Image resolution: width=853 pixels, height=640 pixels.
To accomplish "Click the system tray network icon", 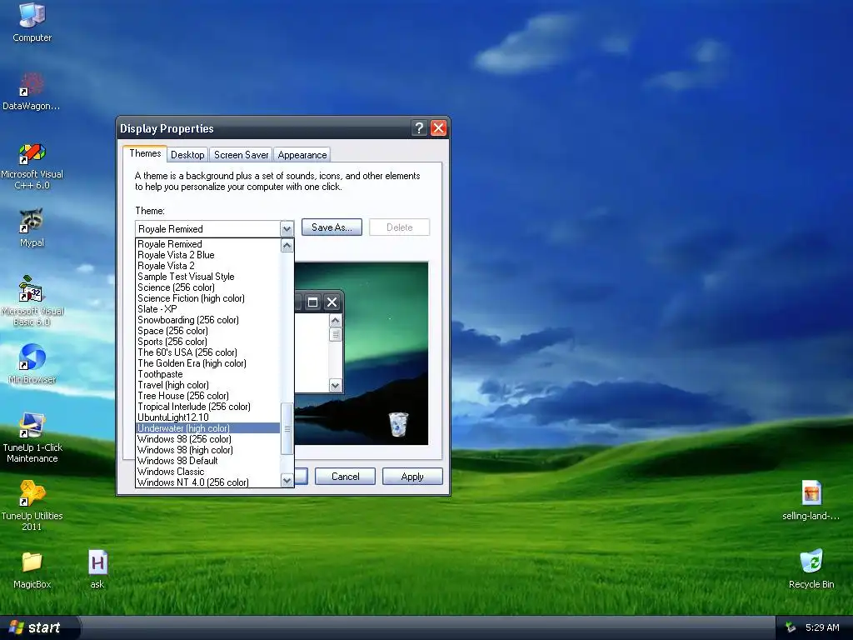I will [x=791, y=627].
